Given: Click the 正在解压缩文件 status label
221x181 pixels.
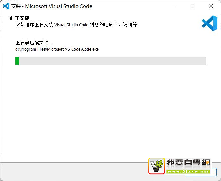Looking at the screenshot, I should coord(34,42).
